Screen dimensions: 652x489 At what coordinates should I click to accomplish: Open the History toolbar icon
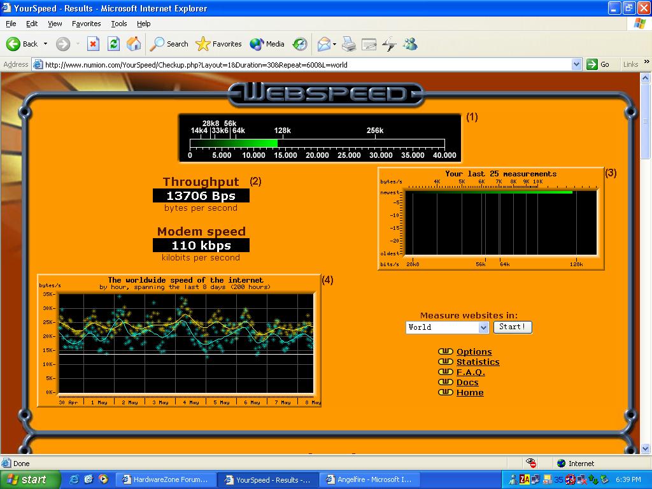click(300, 44)
